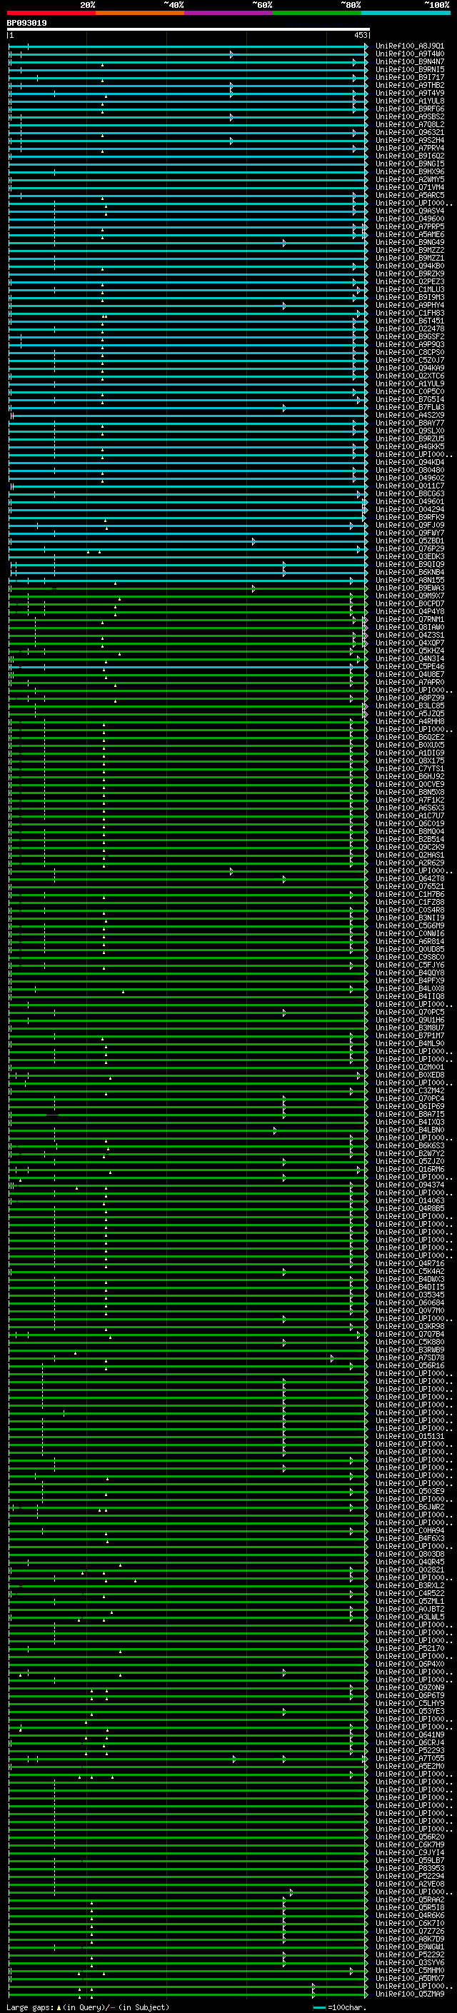Click the red 20% identity legend segment
The image size is (457, 2013).
coord(51,13)
